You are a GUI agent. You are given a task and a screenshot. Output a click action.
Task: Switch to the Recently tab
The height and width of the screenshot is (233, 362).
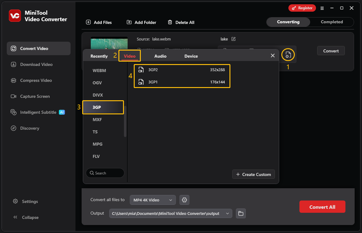pyautogui.click(x=99, y=56)
